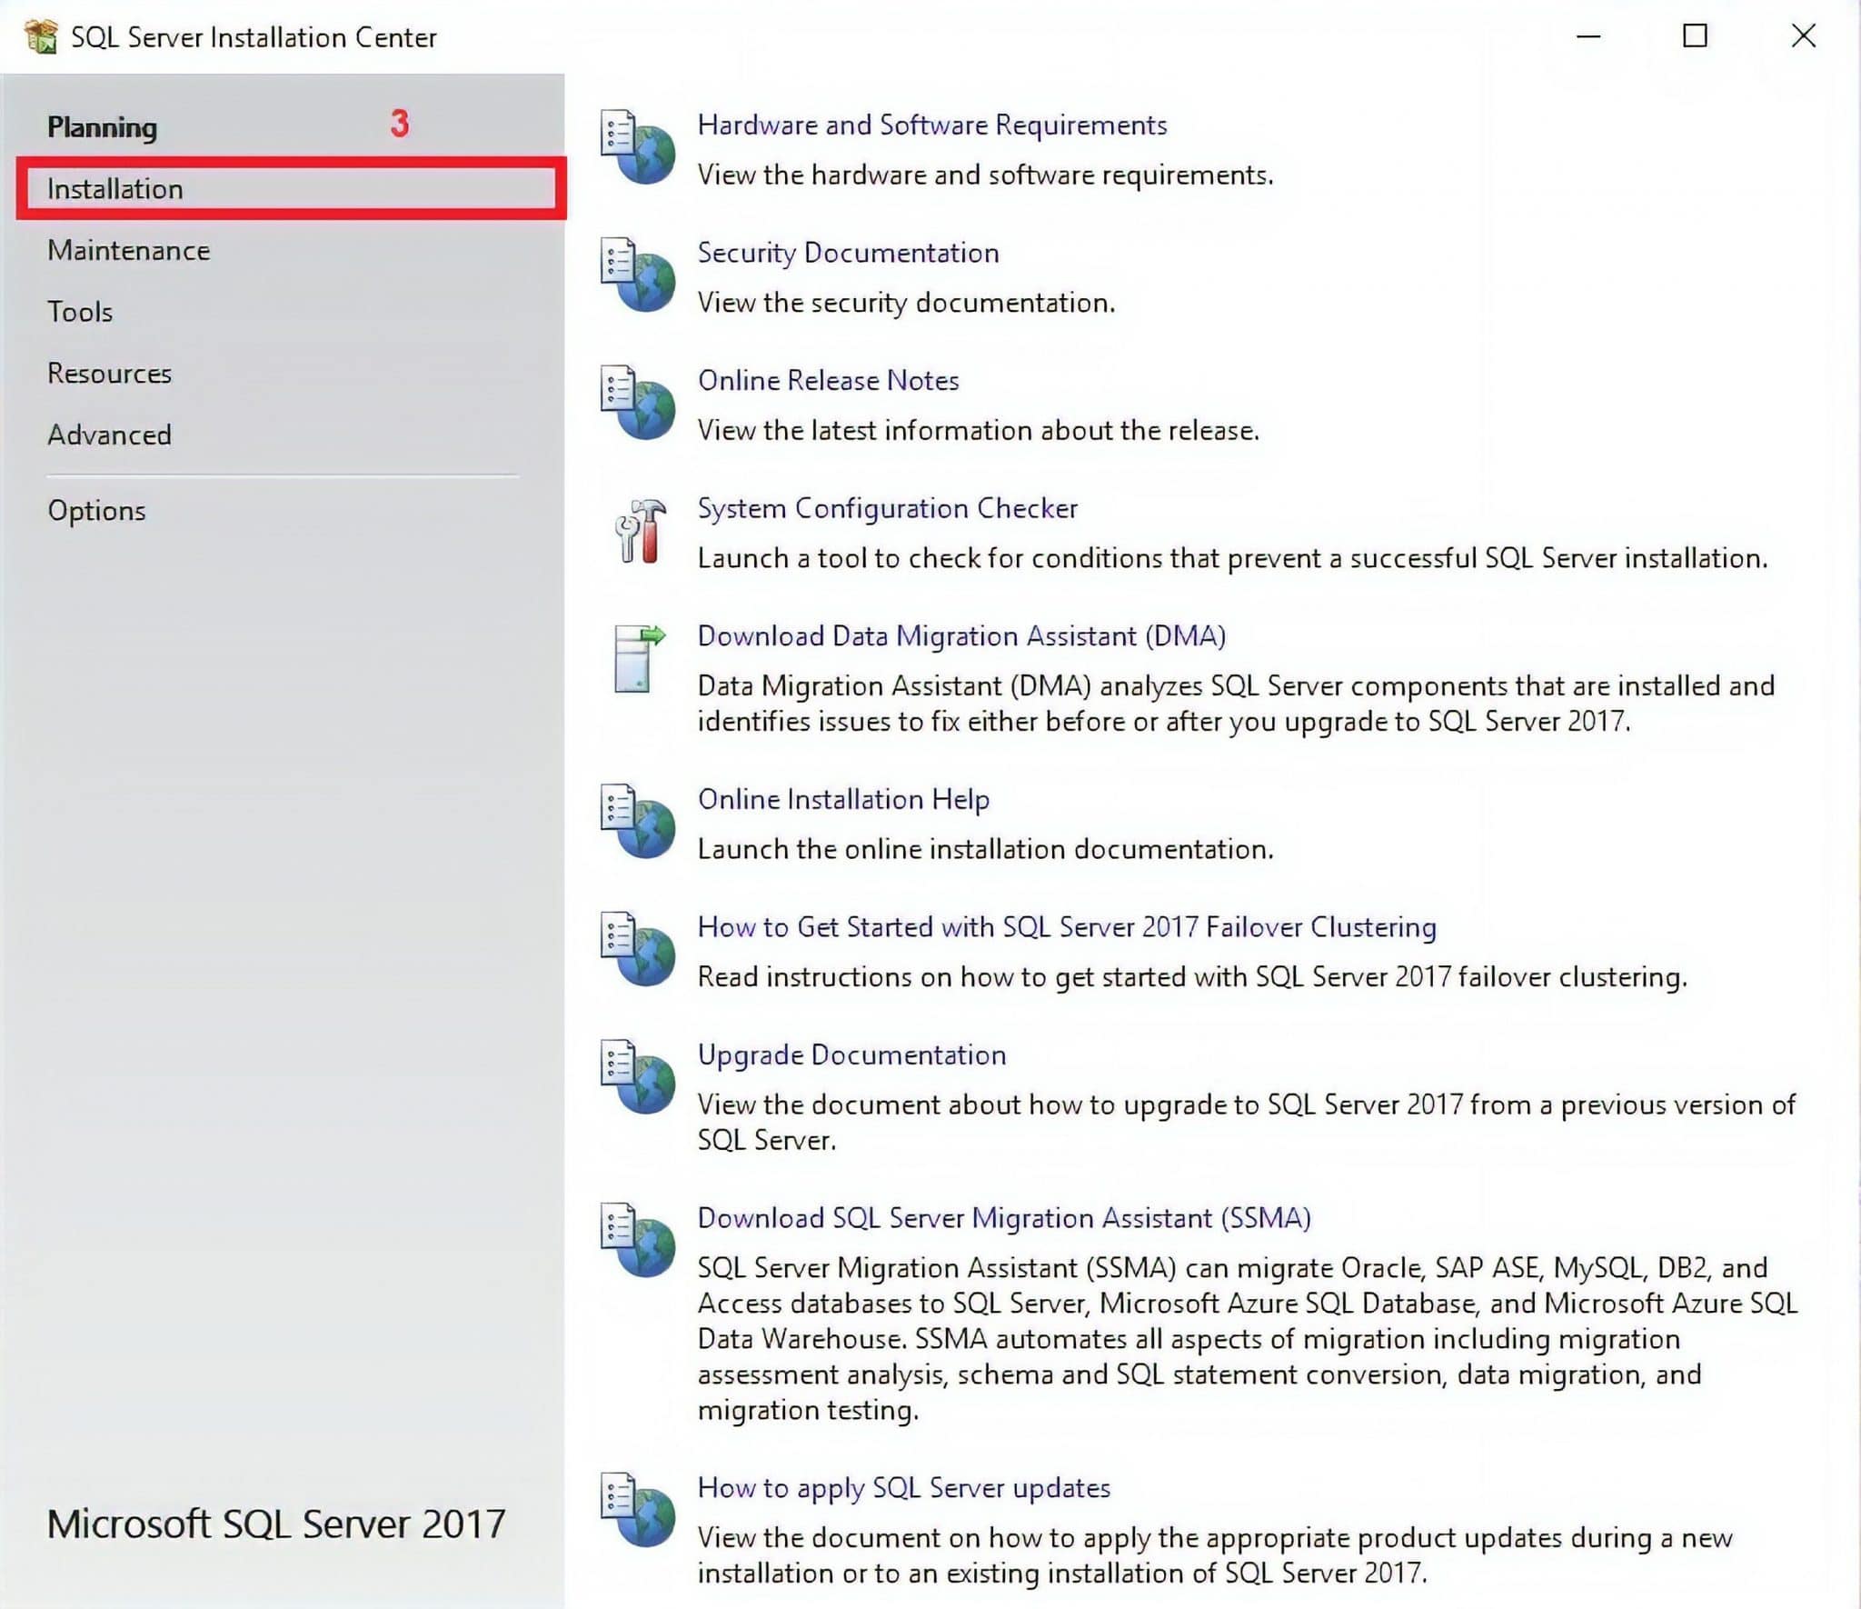Minimize the SQL Server Installation Center window
This screenshot has height=1609, width=1861.
(x=1588, y=36)
